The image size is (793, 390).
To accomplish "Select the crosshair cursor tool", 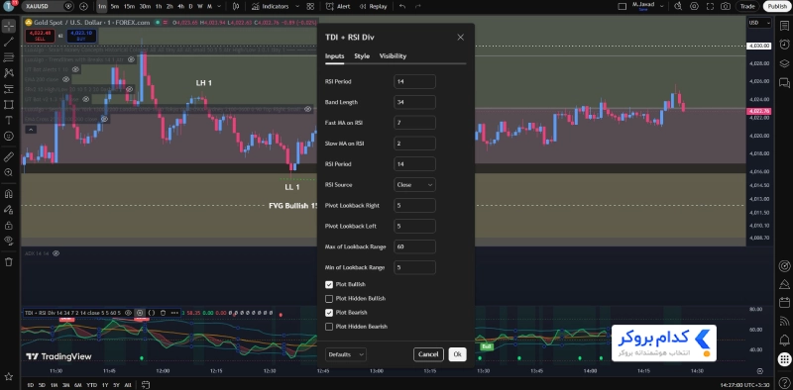I will (x=9, y=26).
